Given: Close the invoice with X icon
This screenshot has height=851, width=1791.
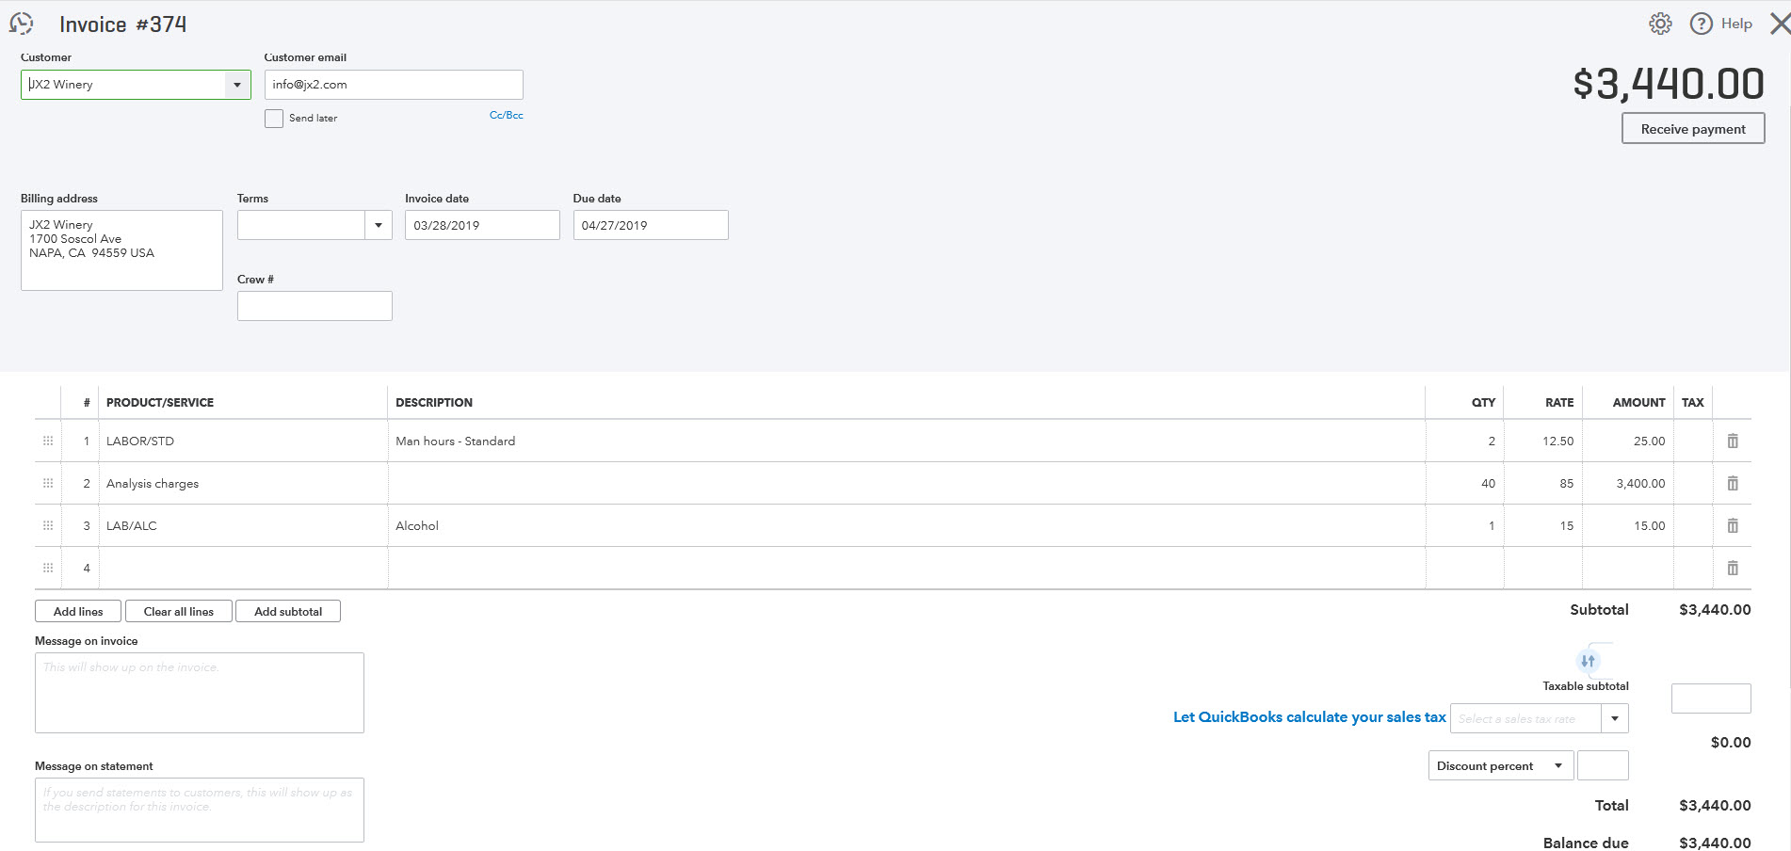Looking at the screenshot, I should [1780, 24].
